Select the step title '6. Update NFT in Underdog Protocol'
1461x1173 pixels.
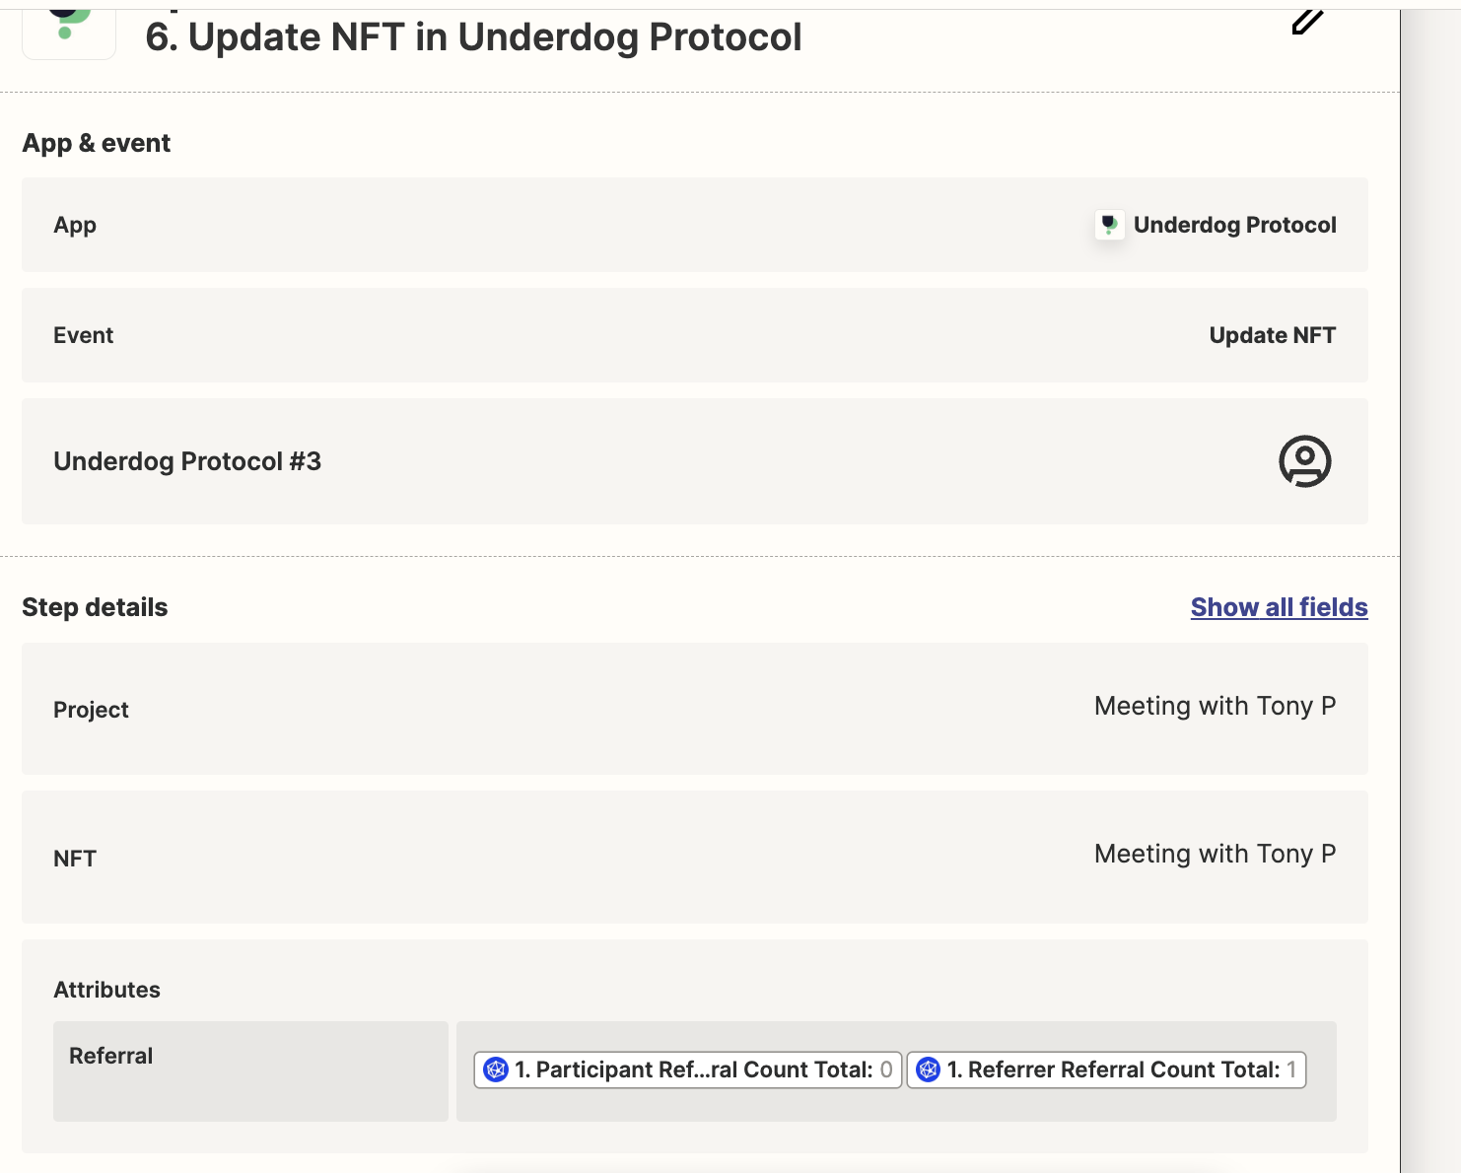click(473, 37)
